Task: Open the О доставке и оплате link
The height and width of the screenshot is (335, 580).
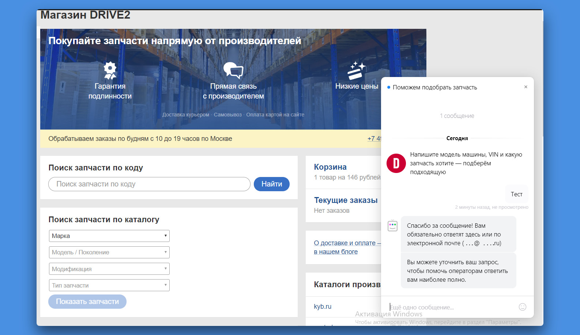Action: tap(347, 247)
